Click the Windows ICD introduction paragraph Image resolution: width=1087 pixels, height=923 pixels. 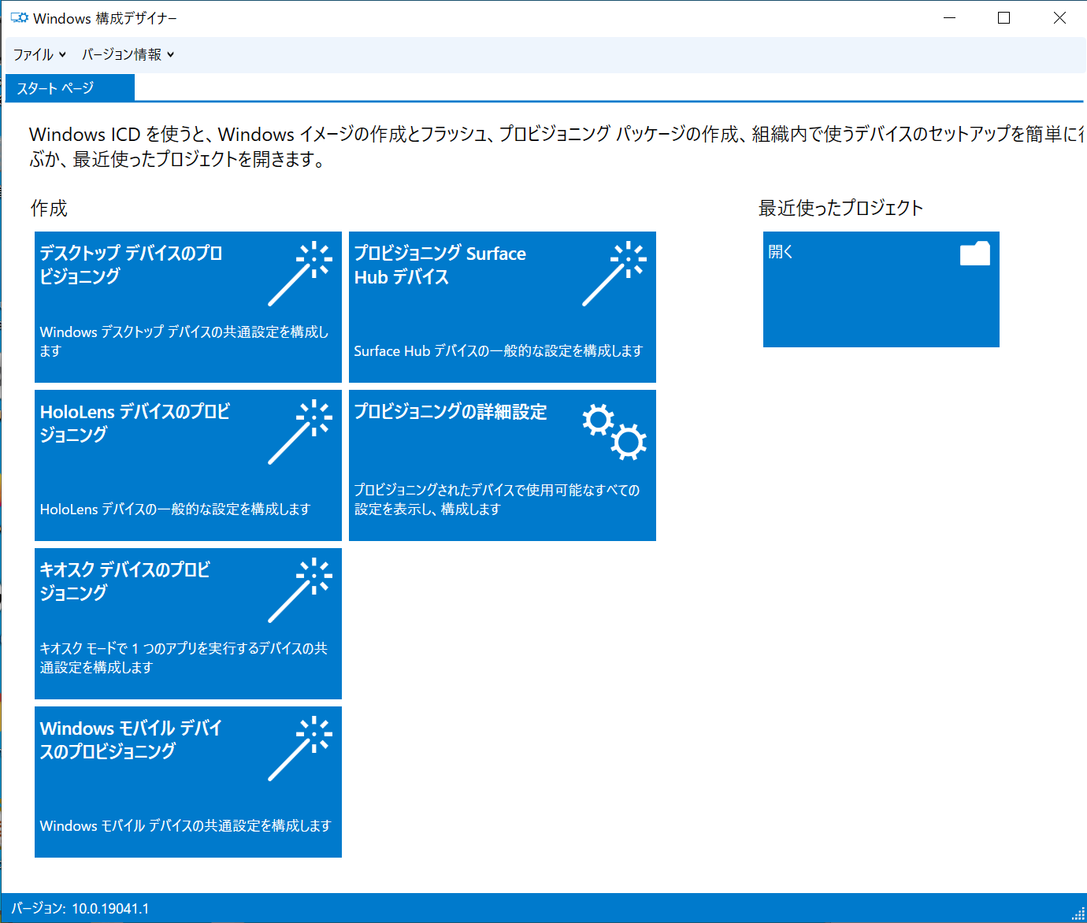click(x=556, y=146)
